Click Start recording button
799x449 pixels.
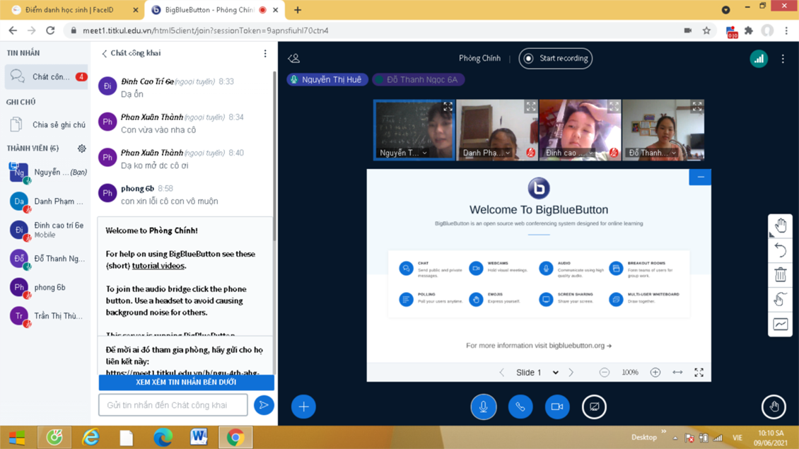click(x=556, y=58)
